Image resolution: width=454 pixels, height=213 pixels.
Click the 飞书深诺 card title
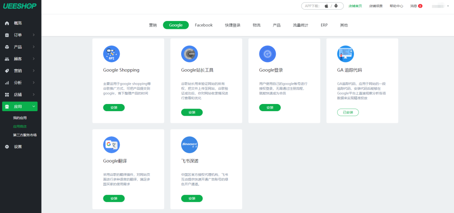190,161
